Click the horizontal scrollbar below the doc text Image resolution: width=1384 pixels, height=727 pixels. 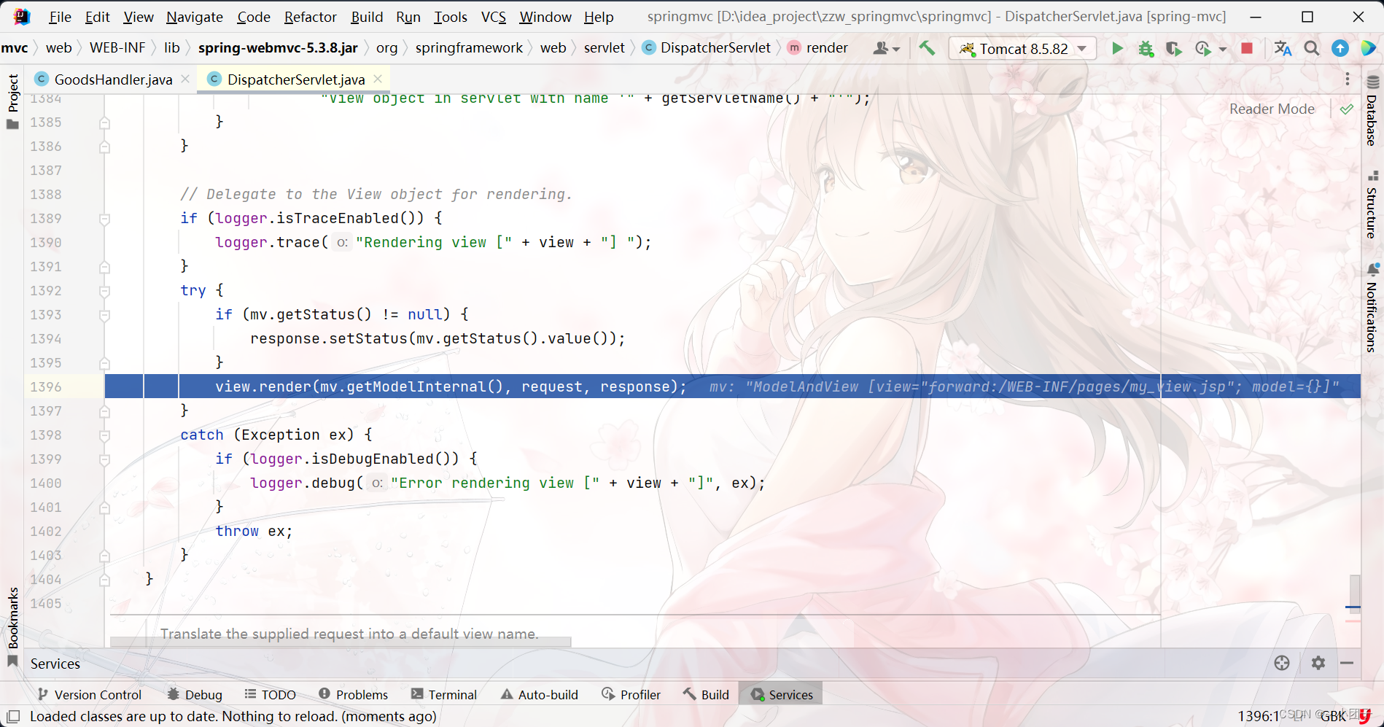point(341,642)
